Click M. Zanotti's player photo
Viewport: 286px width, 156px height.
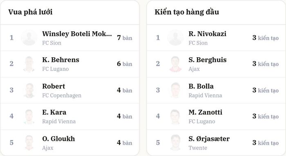175,117
